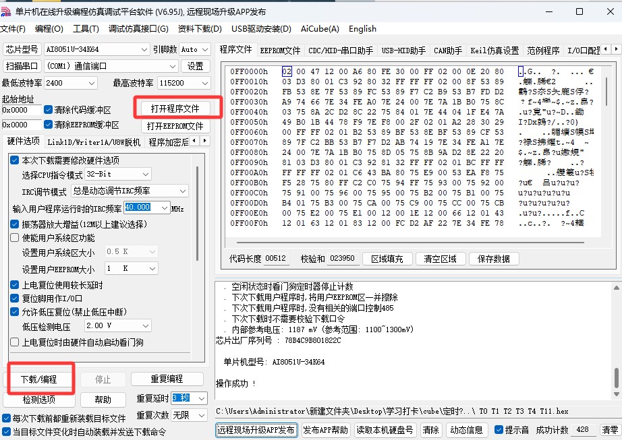Open 调试仿真接口(G) menu

pos(138,29)
